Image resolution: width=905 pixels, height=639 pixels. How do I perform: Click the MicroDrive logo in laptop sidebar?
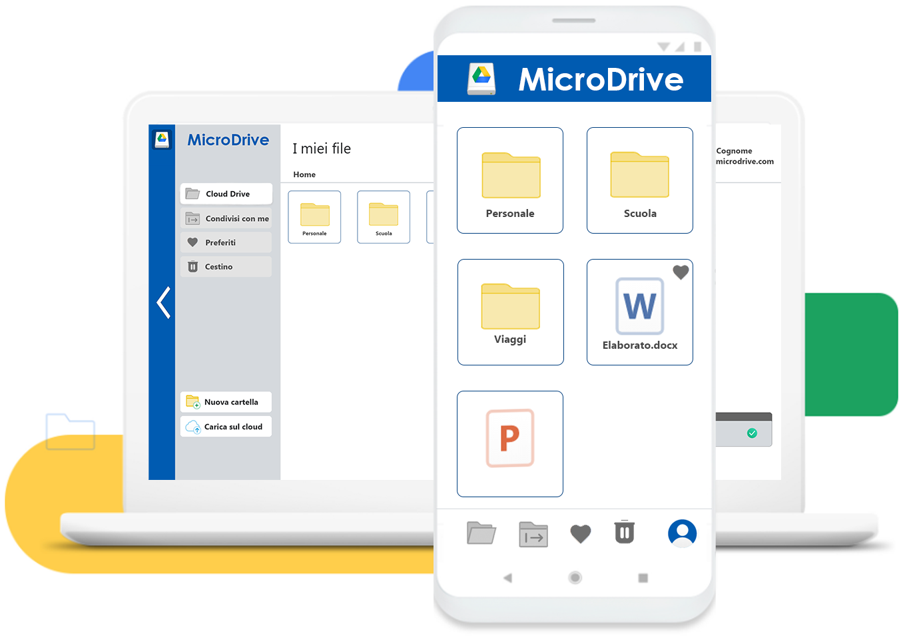[x=162, y=140]
